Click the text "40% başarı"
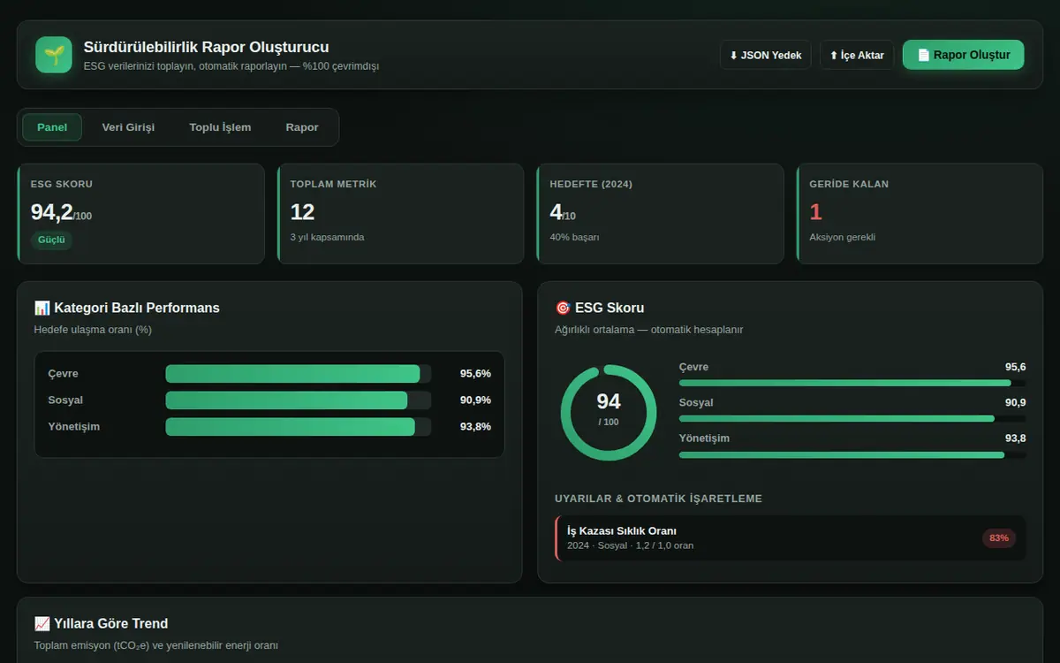 (x=574, y=237)
